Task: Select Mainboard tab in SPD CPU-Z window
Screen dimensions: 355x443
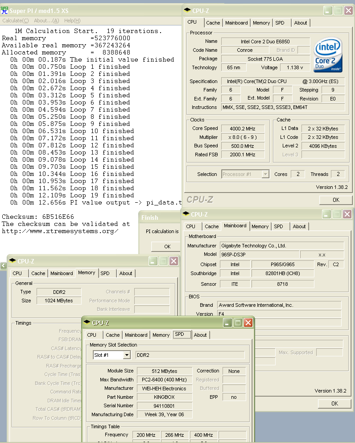Action: [136, 335]
